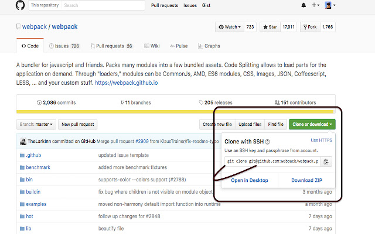
Task: Click Download ZIP
Action: (x=306, y=180)
